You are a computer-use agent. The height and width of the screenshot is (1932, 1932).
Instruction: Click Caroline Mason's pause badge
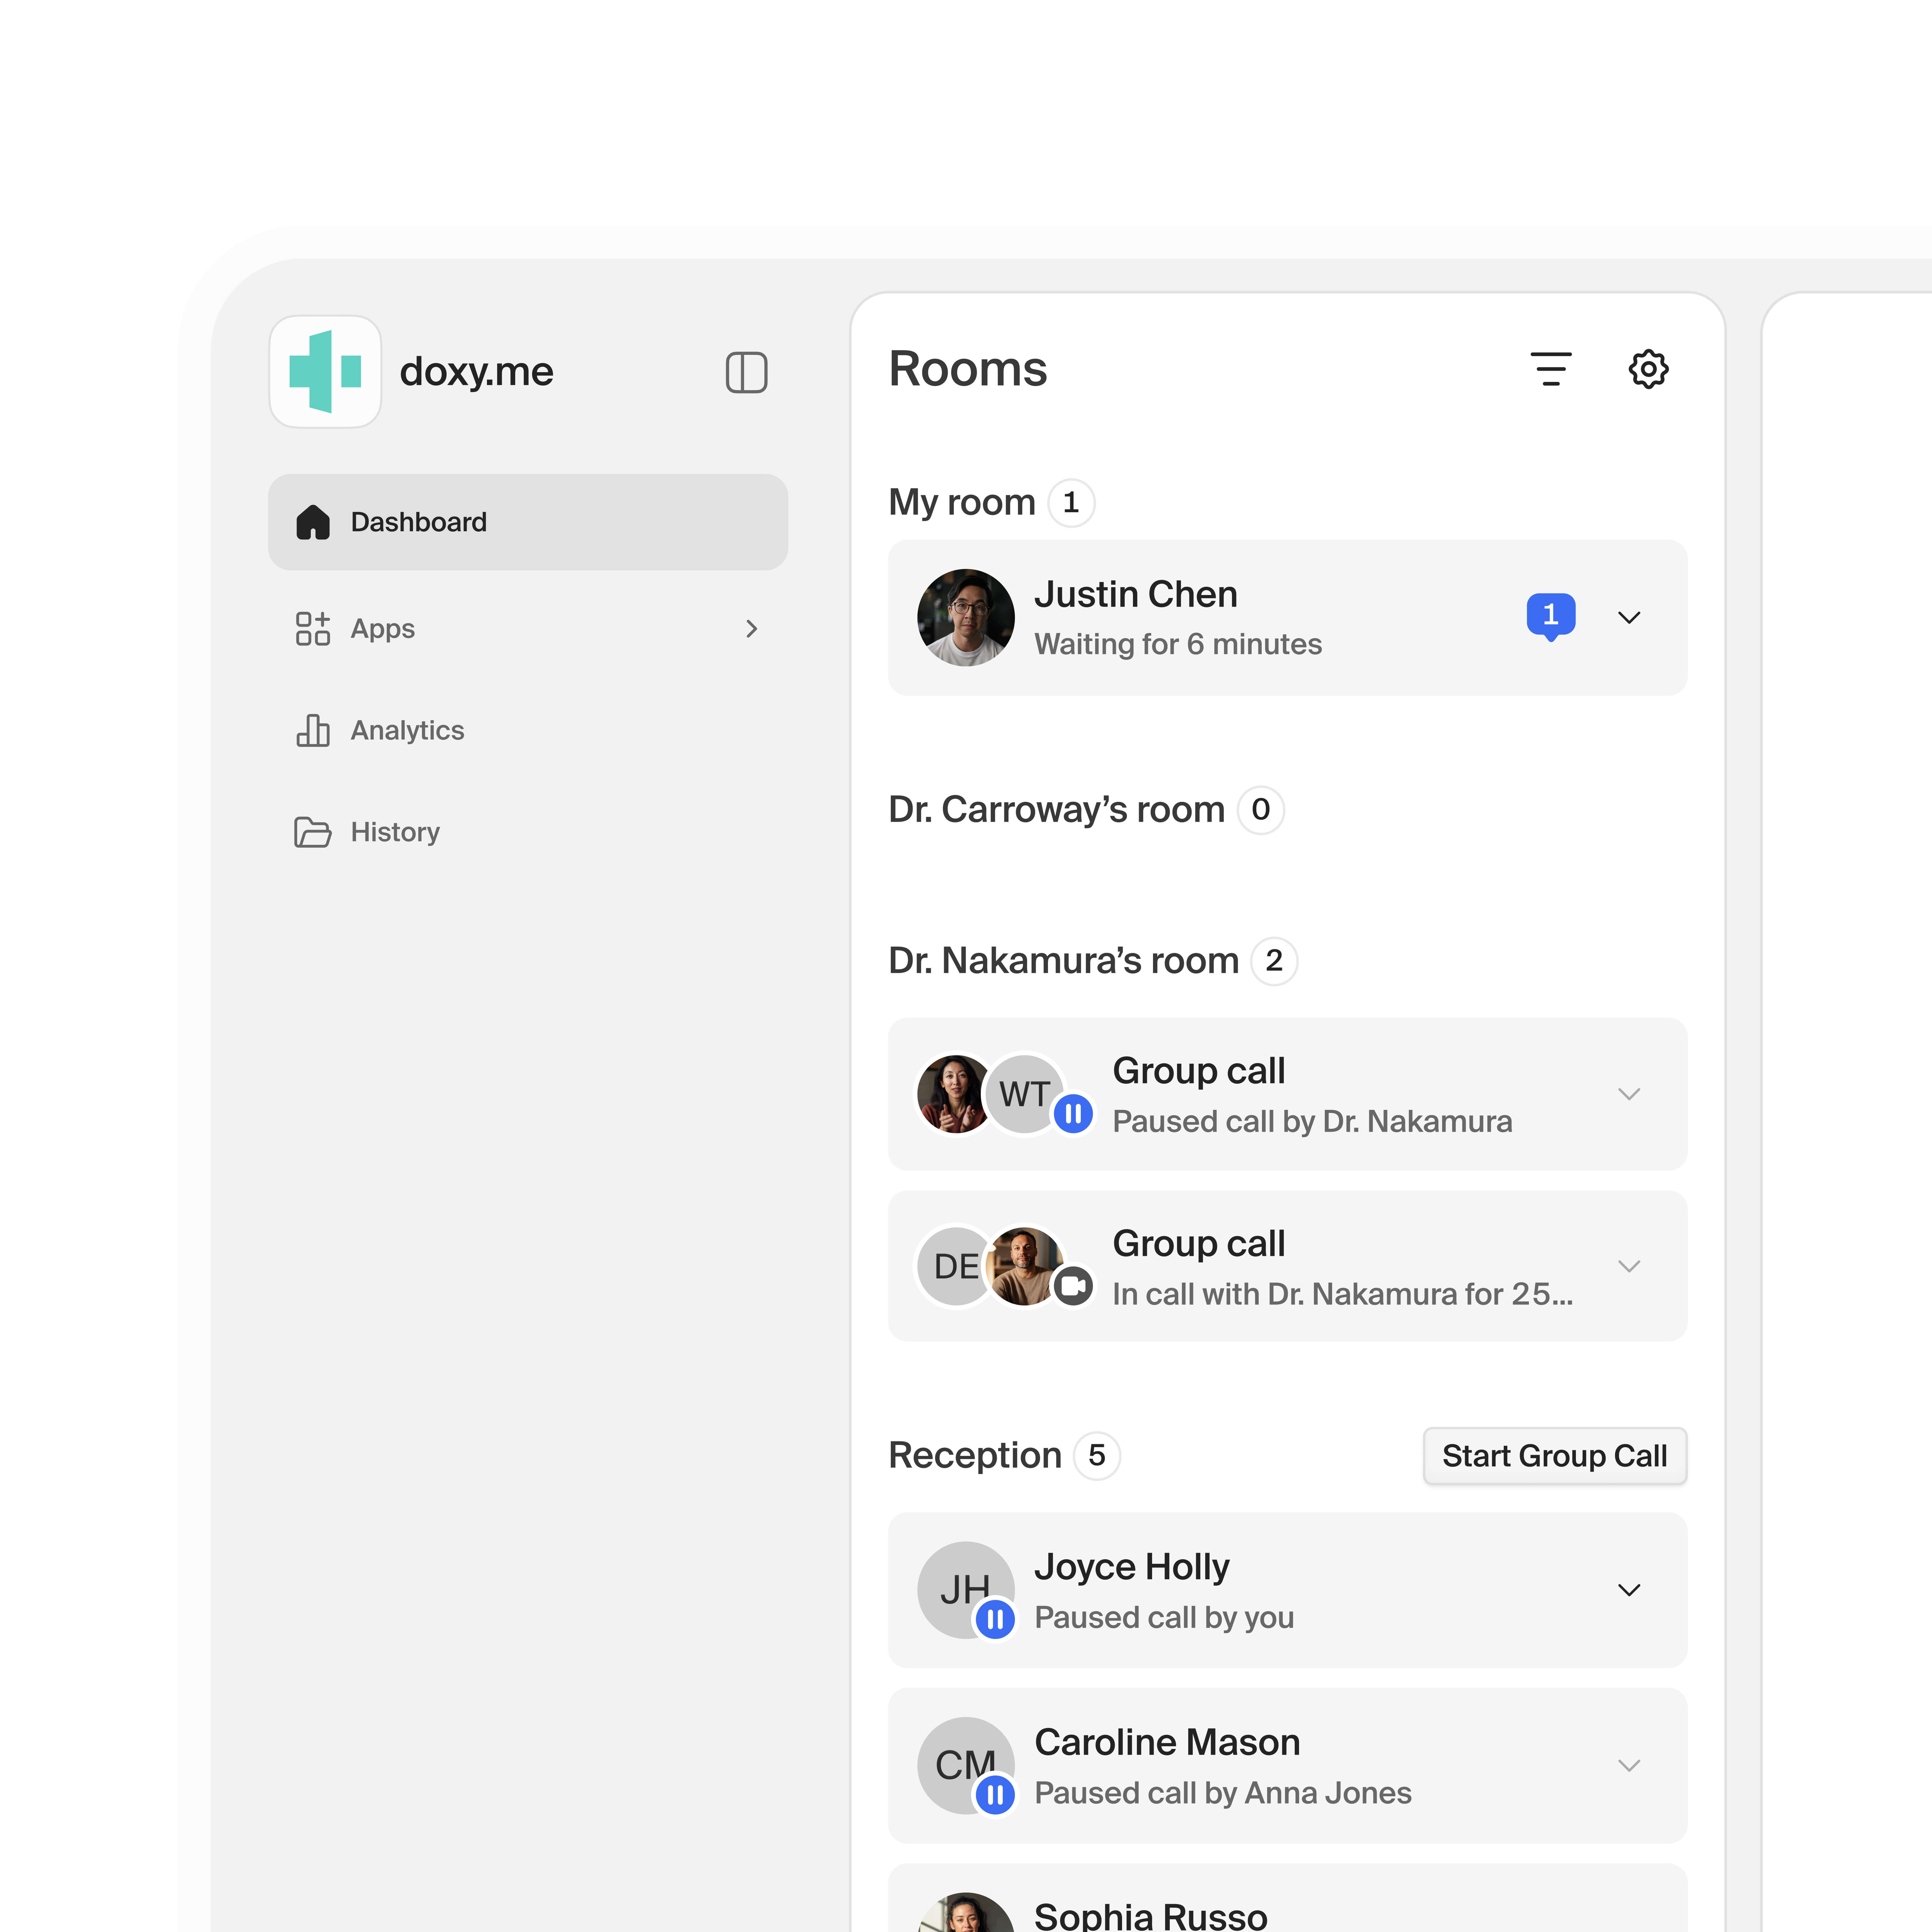pyautogui.click(x=995, y=1795)
